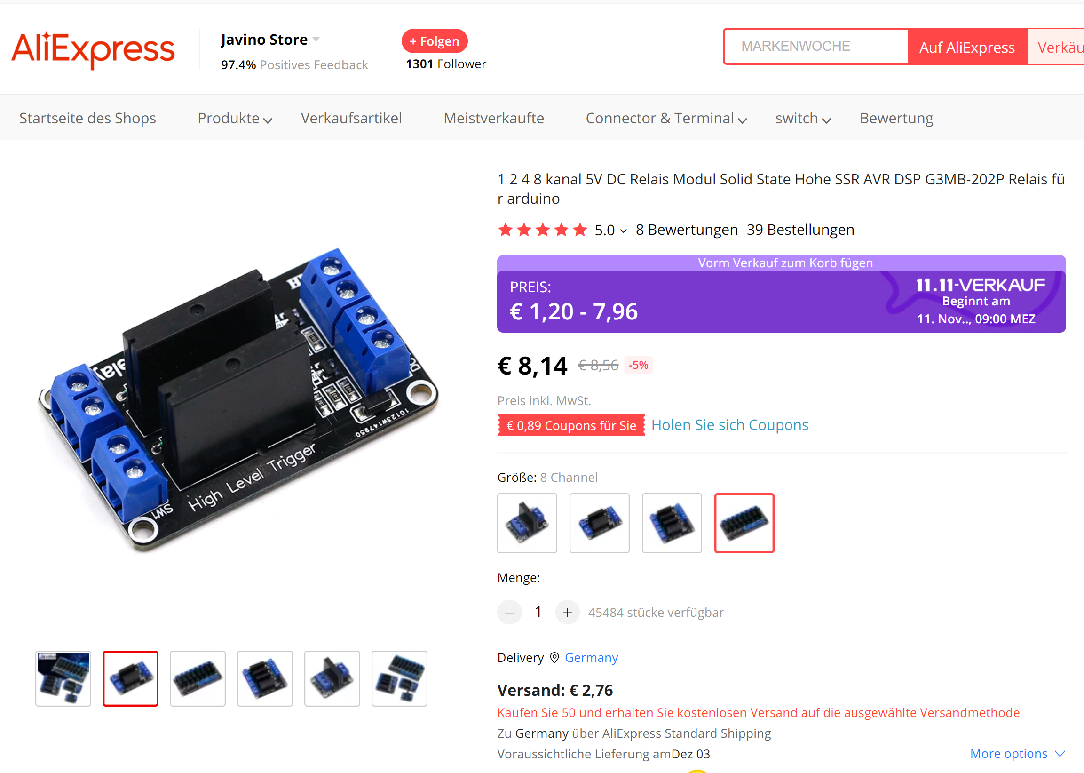Select the 2 channel relay size option
This screenshot has width=1084, height=773.
click(599, 523)
